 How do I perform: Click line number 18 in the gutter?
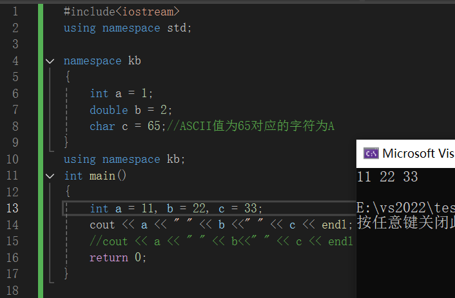(x=12, y=290)
